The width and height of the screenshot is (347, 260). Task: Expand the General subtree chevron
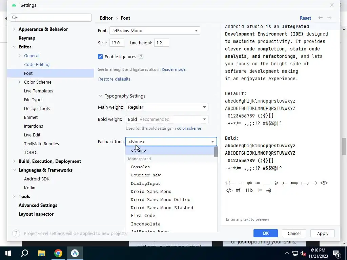coord(19,56)
